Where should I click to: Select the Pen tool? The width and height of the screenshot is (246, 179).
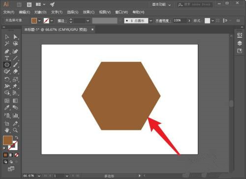point(7,51)
